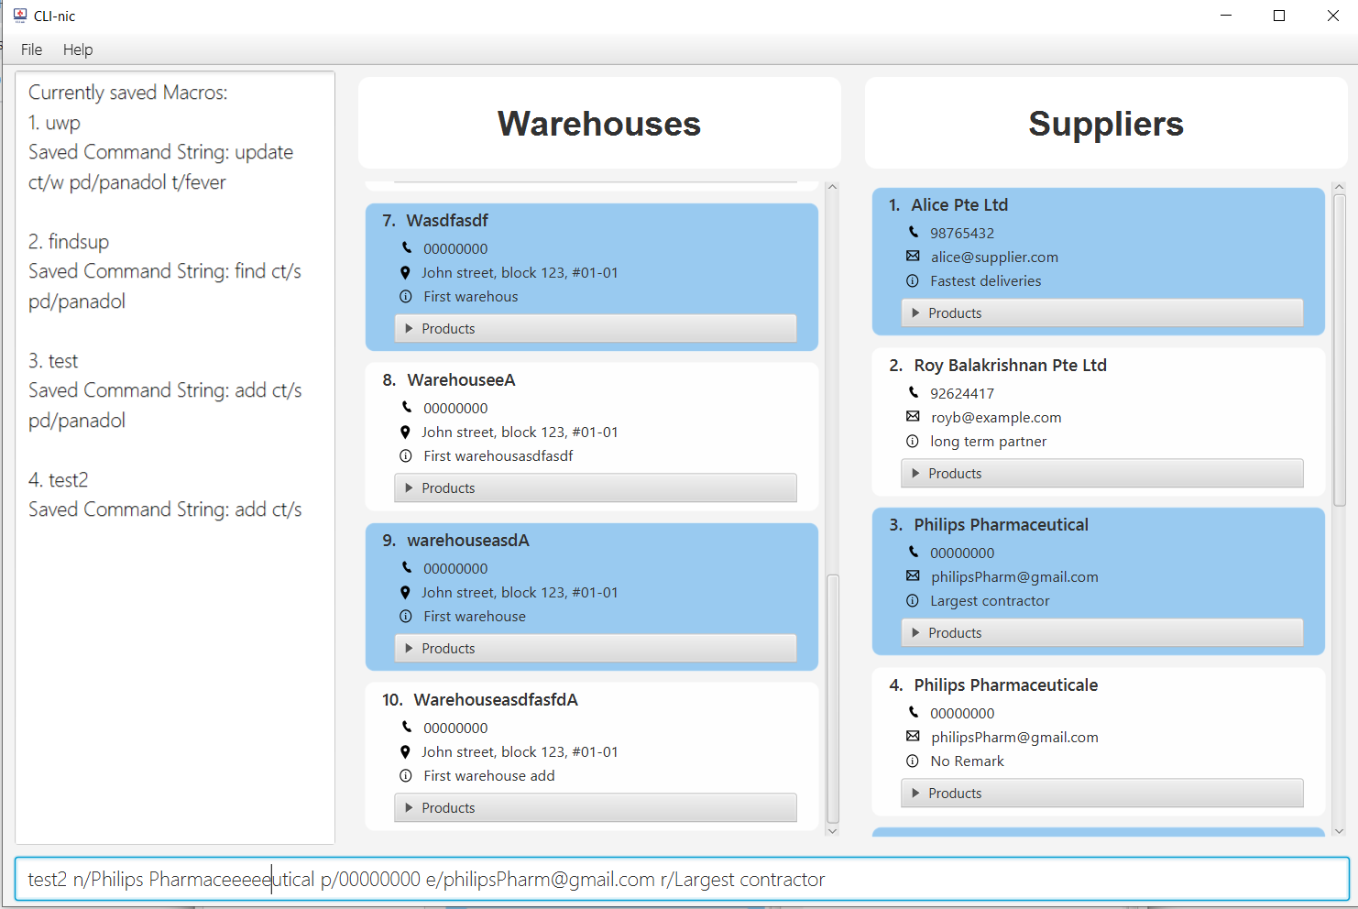Expand Products for supplier Philips Pharmaceuticale
This screenshot has width=1358, height=909.
[x=1102, y=793]
